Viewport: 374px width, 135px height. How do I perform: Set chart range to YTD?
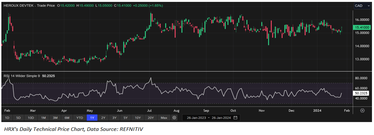[80, 118]
